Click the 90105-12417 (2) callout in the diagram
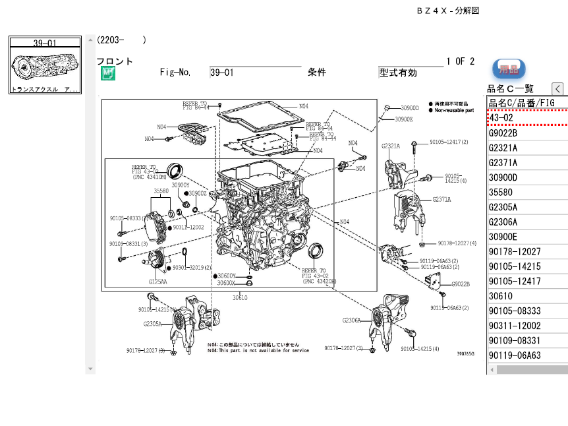 pos(449,142)
